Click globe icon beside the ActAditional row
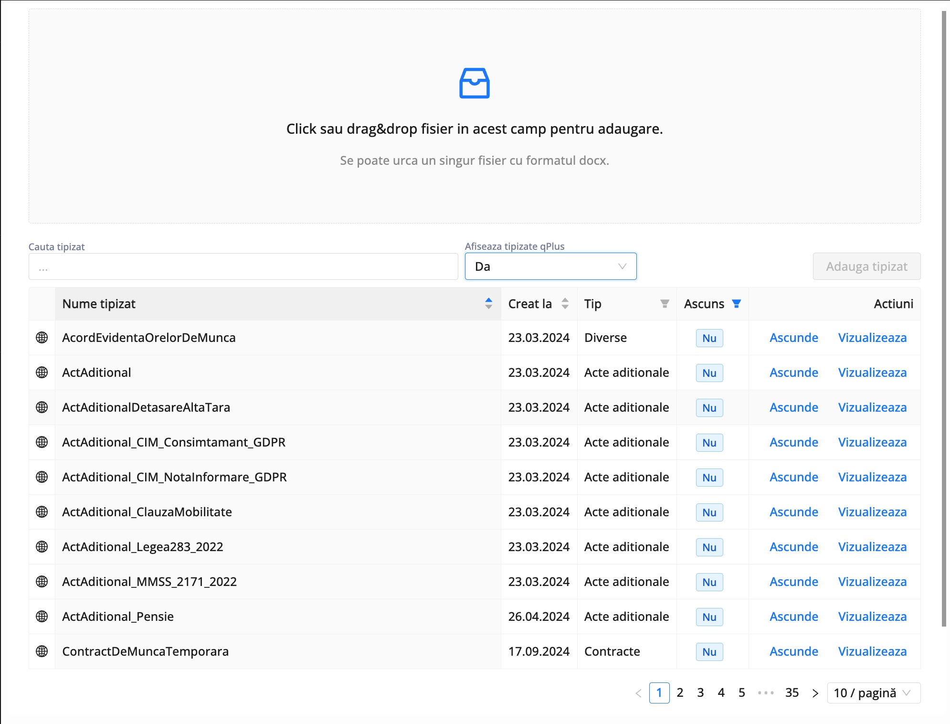The height and width of the screenshot is (724, 950). 42,373
